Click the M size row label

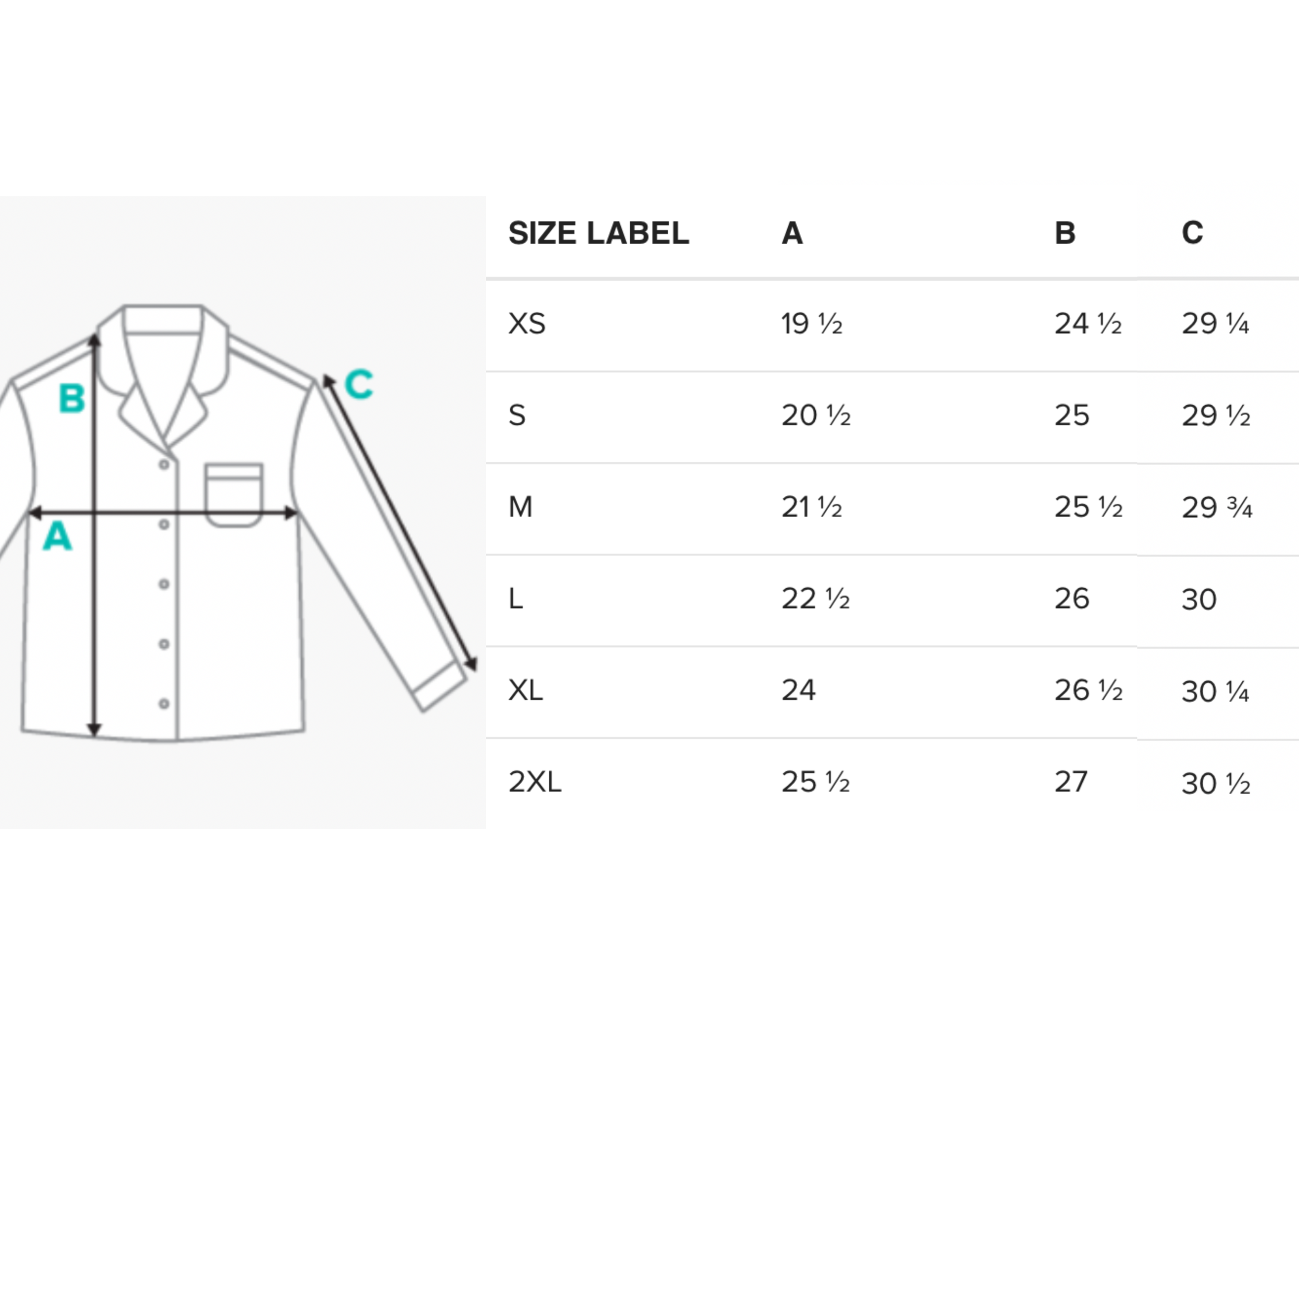[x=521, y=507]
